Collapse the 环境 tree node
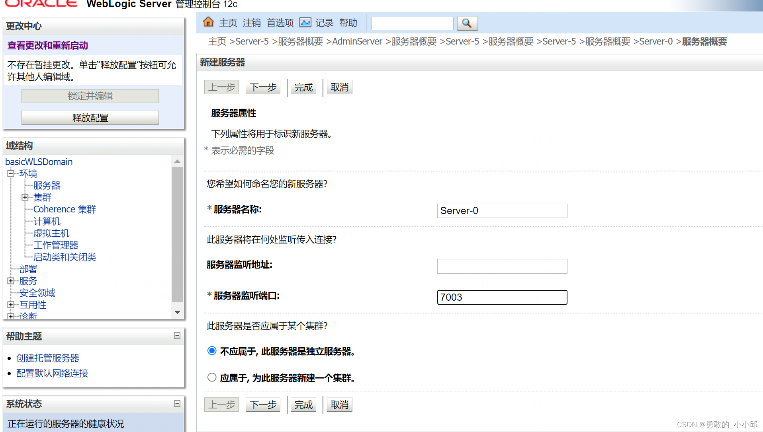 click(11, 173)
